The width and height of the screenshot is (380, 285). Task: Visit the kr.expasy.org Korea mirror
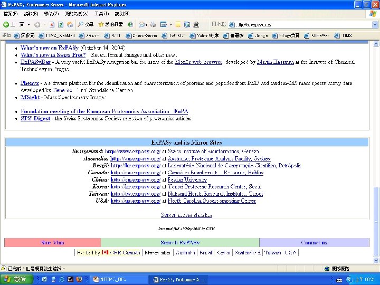[x=135, y=187]
